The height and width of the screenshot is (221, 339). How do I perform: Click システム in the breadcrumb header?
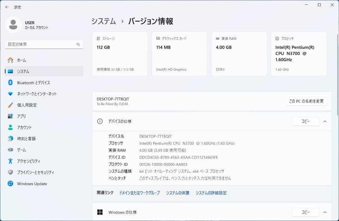click(x=104, y=21)
